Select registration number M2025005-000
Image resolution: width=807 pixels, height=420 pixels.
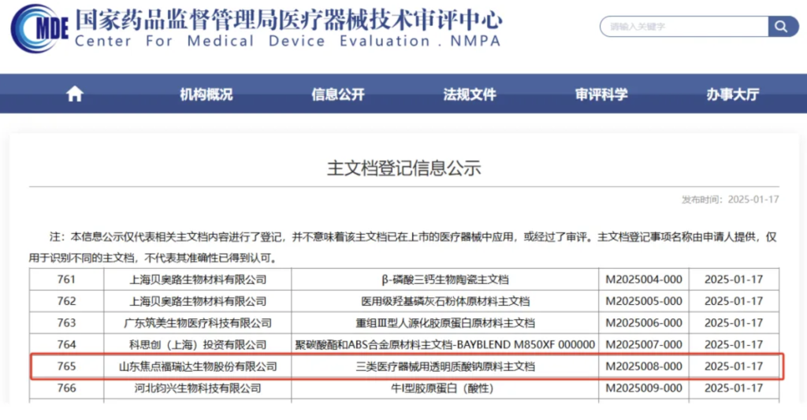coord(644,301)
